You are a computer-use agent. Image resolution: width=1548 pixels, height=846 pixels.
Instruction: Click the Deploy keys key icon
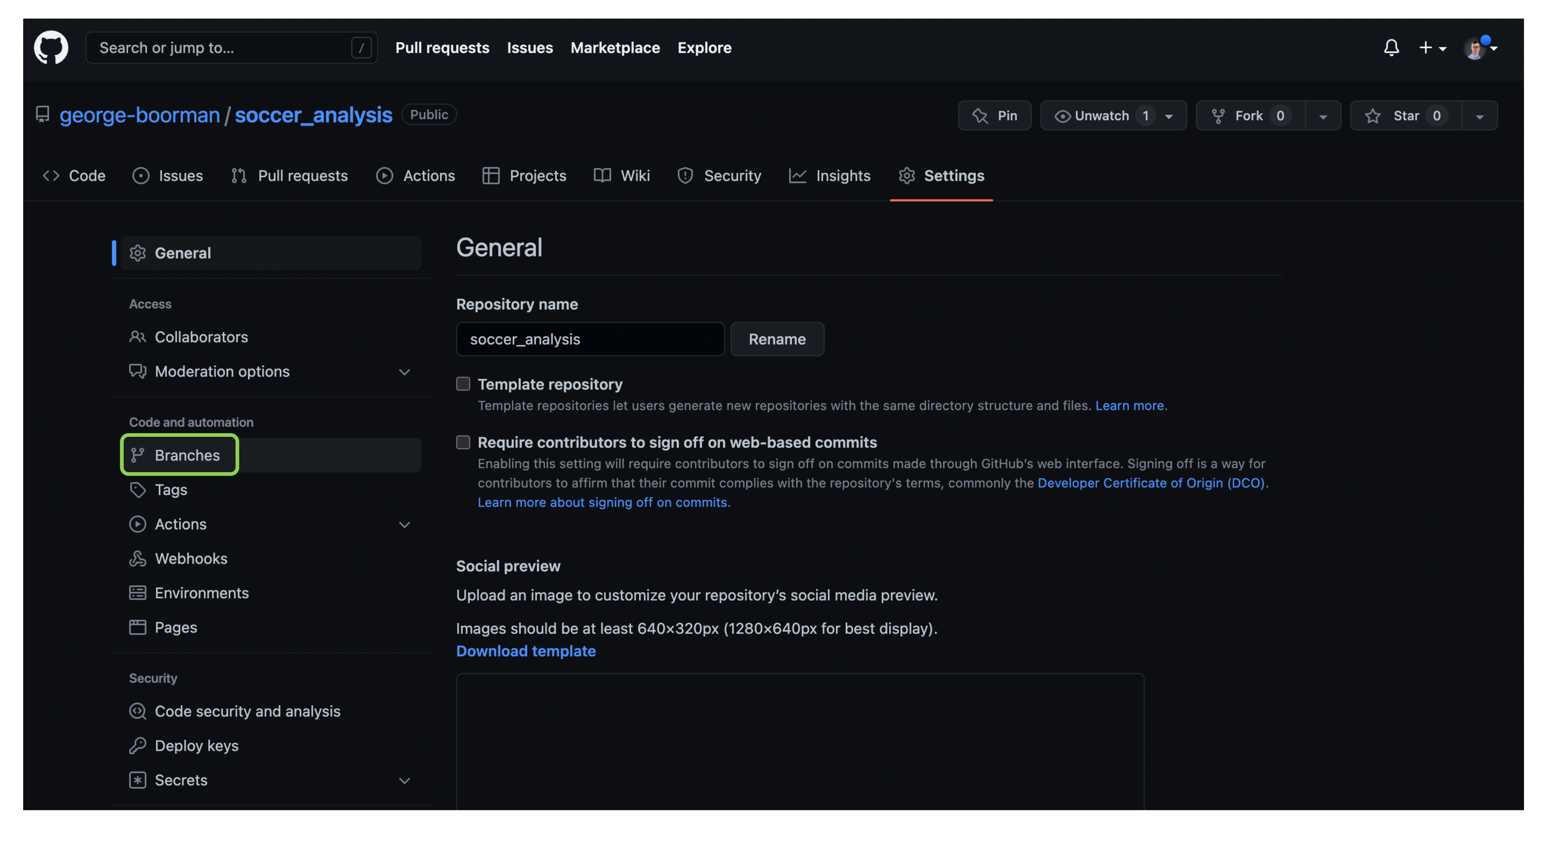(138, 746)
